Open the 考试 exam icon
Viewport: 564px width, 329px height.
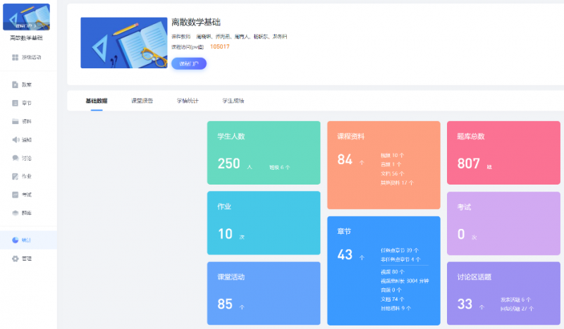(16, 194)
